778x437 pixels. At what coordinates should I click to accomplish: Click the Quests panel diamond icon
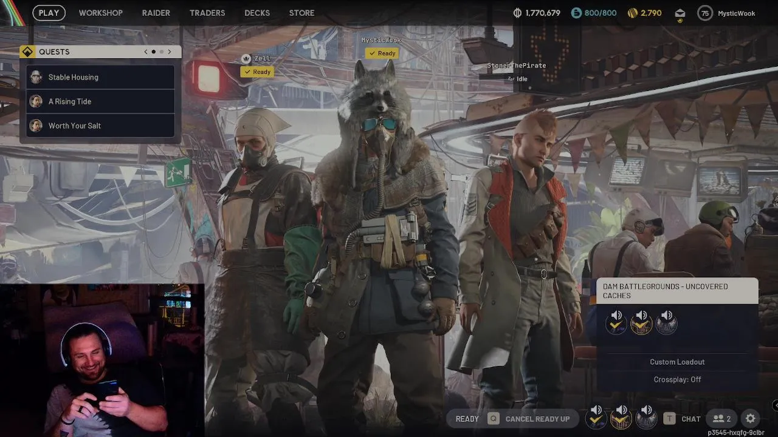[27, 52]
